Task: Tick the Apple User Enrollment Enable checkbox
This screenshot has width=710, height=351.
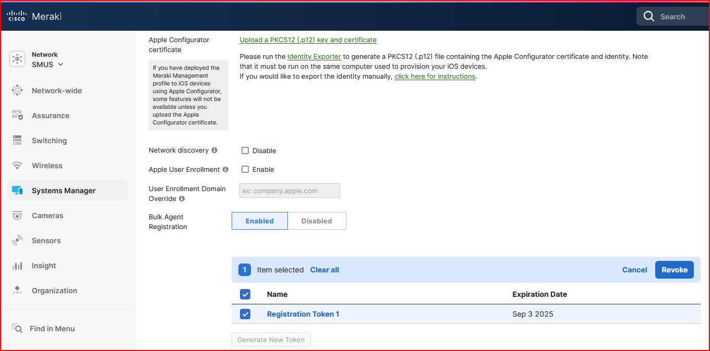Action: click(245, 169)
